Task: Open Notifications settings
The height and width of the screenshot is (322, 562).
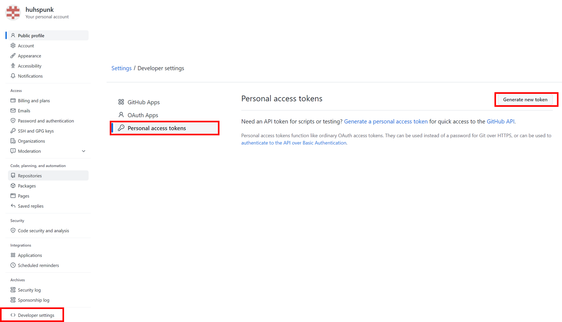Action: (48, 76)
